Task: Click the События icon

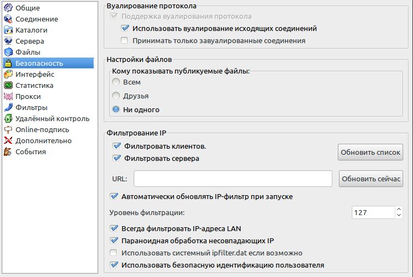Action: [x=8, y=152]
